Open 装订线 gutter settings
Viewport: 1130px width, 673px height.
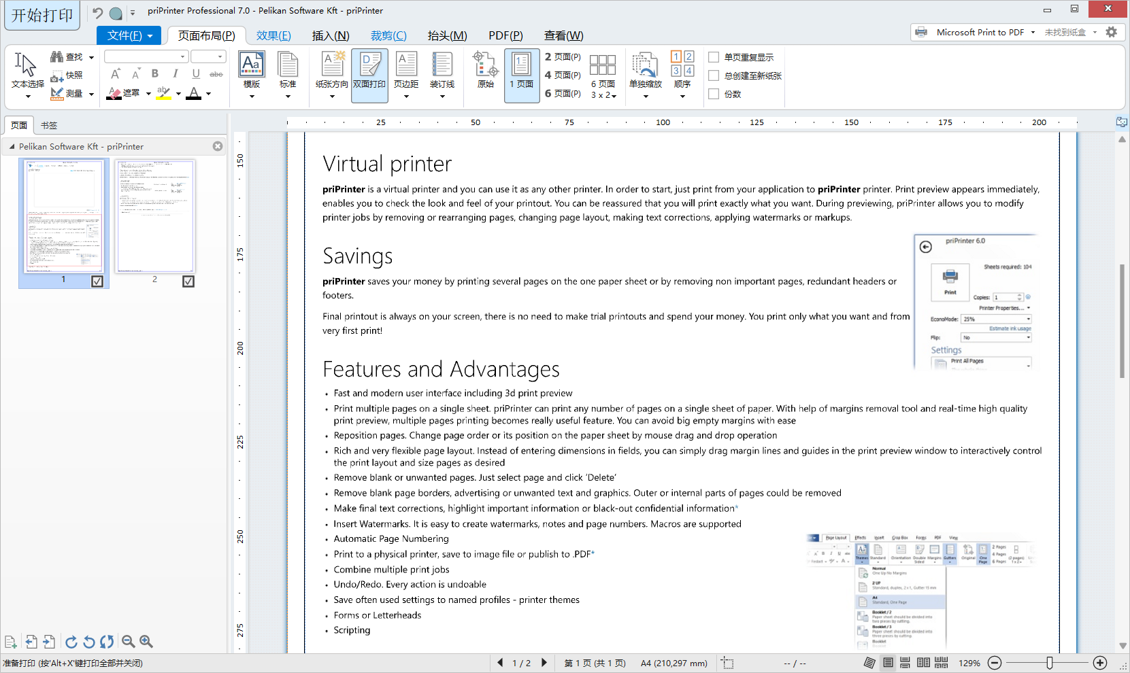click(x=442, y=75)
